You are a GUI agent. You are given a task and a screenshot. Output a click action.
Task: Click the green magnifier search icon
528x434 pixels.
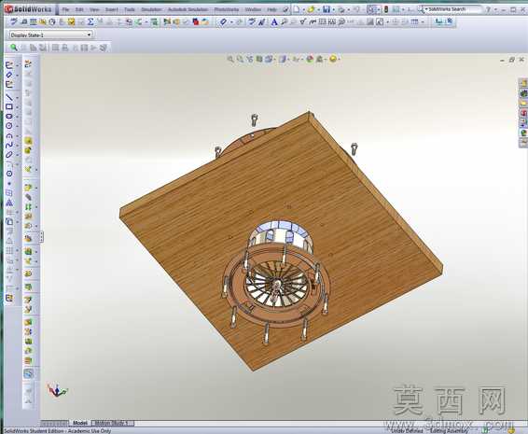13,48
